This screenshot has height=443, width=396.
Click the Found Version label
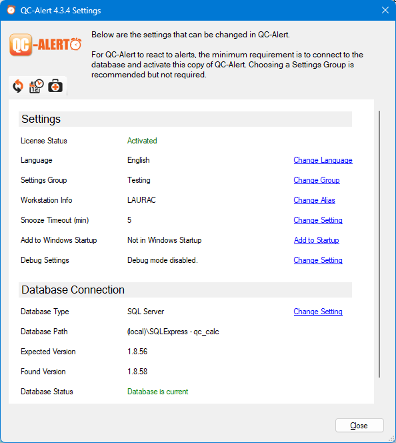point(43,372)
